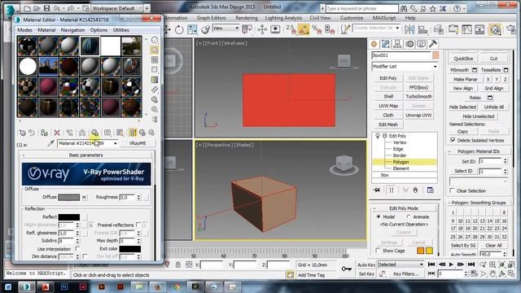Open the Navigation menu in Material Editor

(72, 30)
